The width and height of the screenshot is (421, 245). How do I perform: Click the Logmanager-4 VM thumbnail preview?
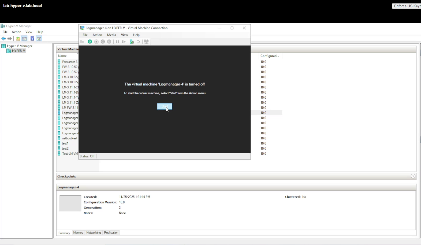point(70,203)
